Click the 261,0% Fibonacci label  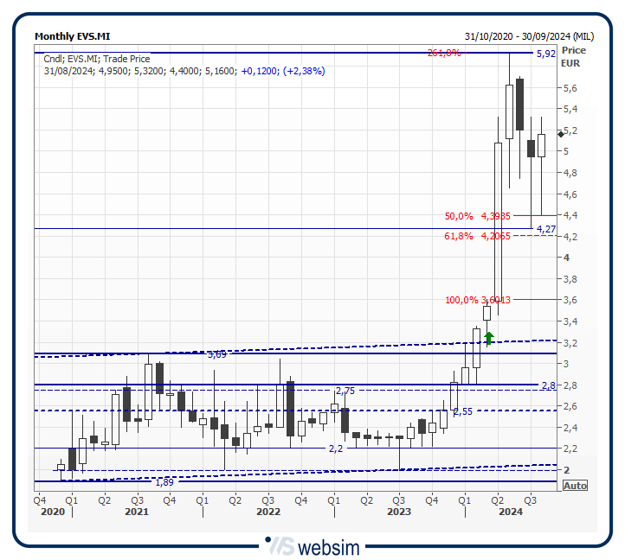pyautogui.click(x=443, y=54)
